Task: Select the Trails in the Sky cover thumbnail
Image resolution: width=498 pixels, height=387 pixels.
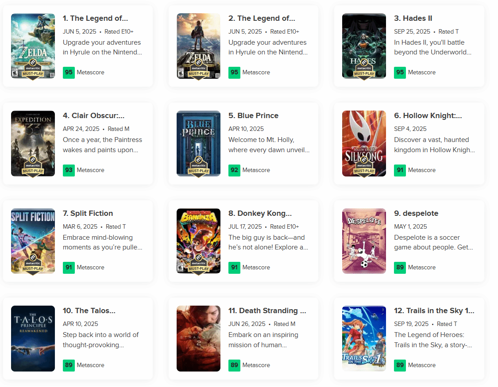Action: coord(364,338)
